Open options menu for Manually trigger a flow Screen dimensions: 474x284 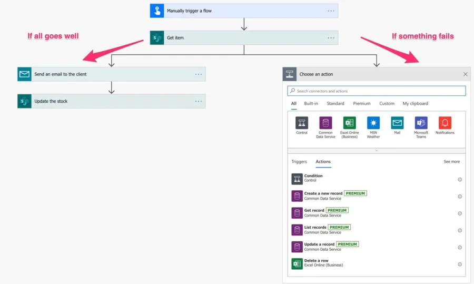pos(331,11)
